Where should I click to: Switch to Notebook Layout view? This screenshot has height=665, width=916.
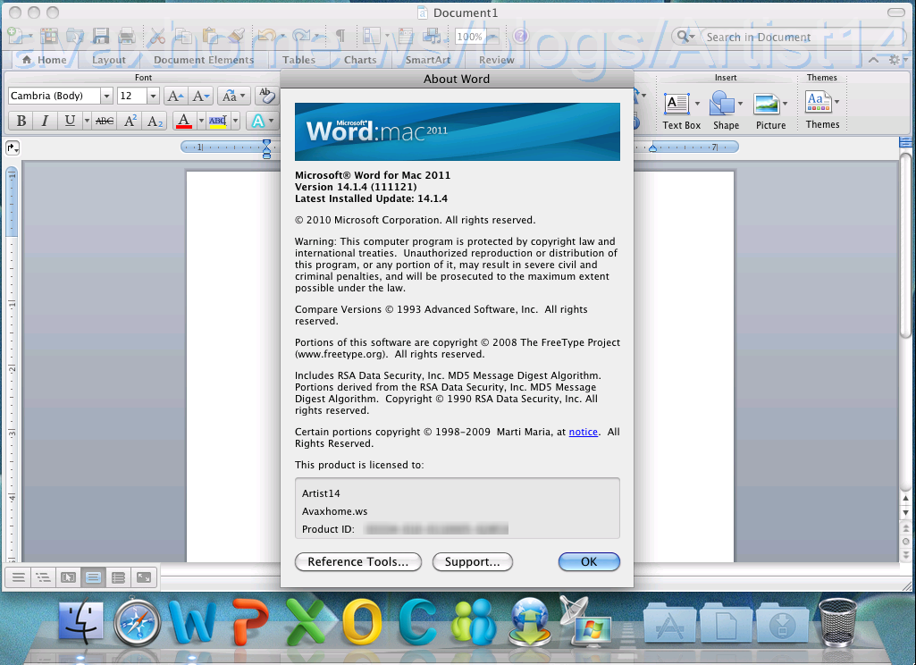pyautogui.click(x=118, y=578)
